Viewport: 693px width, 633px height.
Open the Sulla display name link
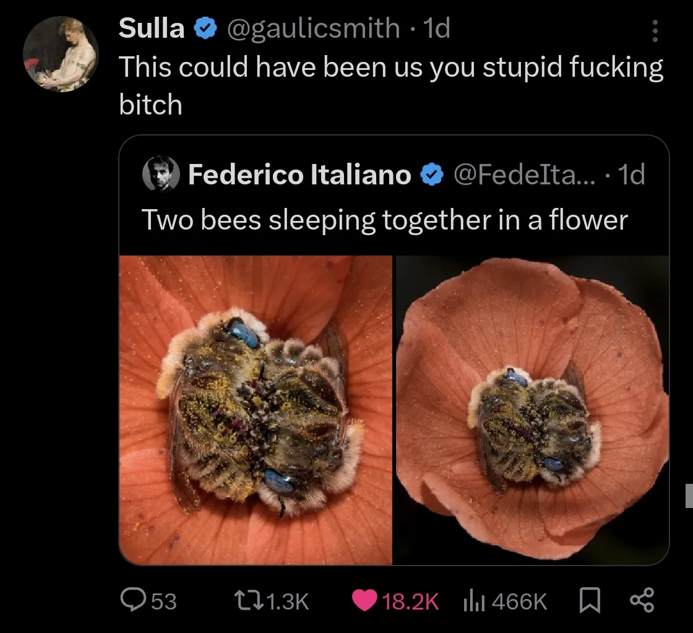[x=152, y=28]
